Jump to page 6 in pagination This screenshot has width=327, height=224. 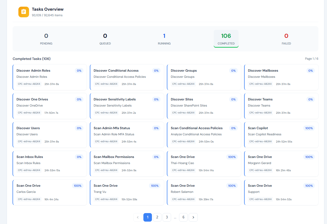click(183, 217)
